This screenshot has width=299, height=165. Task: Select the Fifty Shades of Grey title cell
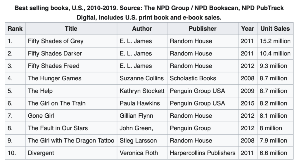tap(56, 41)
